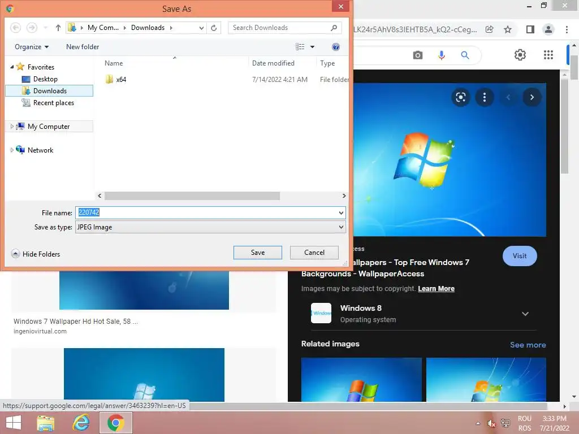
Task: Go to next image in preview
Action: coord(532,97)
